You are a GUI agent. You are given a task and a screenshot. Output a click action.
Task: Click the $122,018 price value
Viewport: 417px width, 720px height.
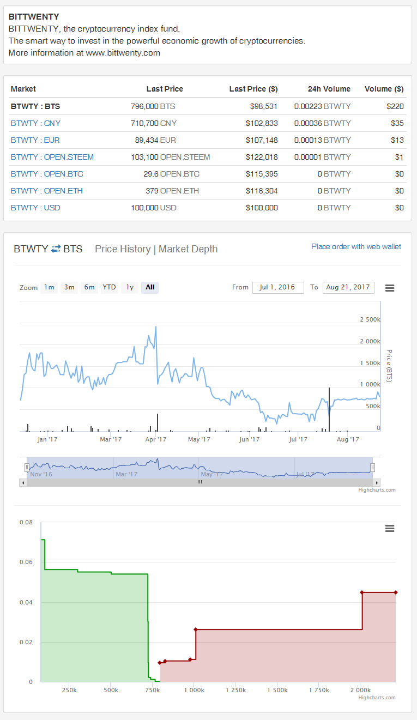tap(262, 157)
